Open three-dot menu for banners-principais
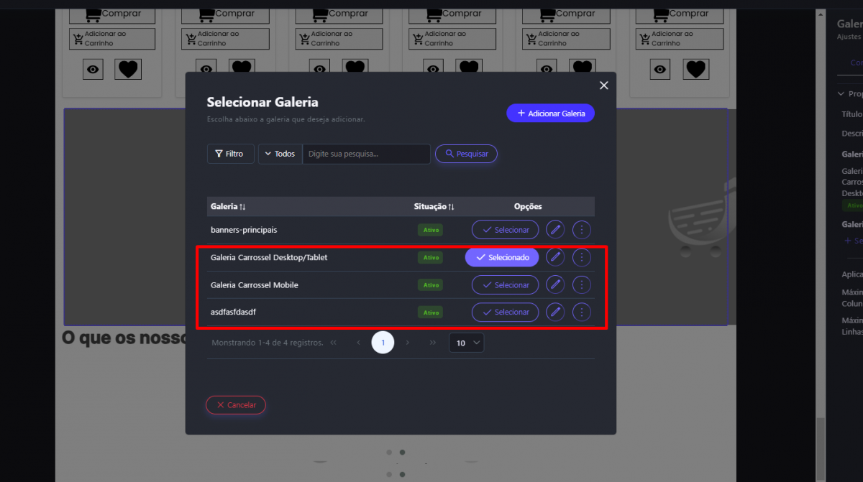This screenshot has height=482, width=863. tap(581, 230)
